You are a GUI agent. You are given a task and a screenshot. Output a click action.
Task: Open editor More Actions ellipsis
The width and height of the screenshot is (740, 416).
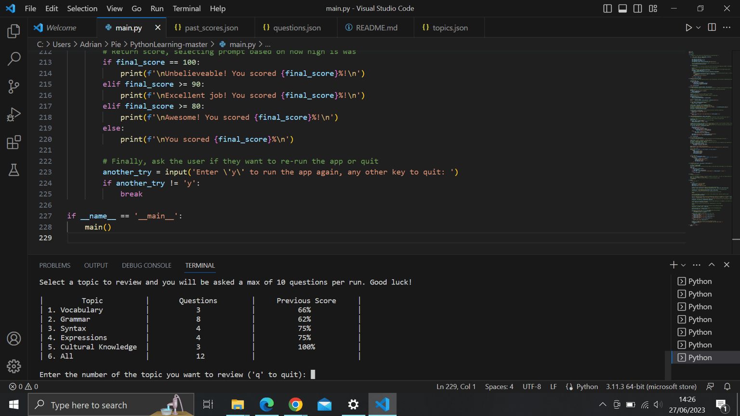click(727, 27)
